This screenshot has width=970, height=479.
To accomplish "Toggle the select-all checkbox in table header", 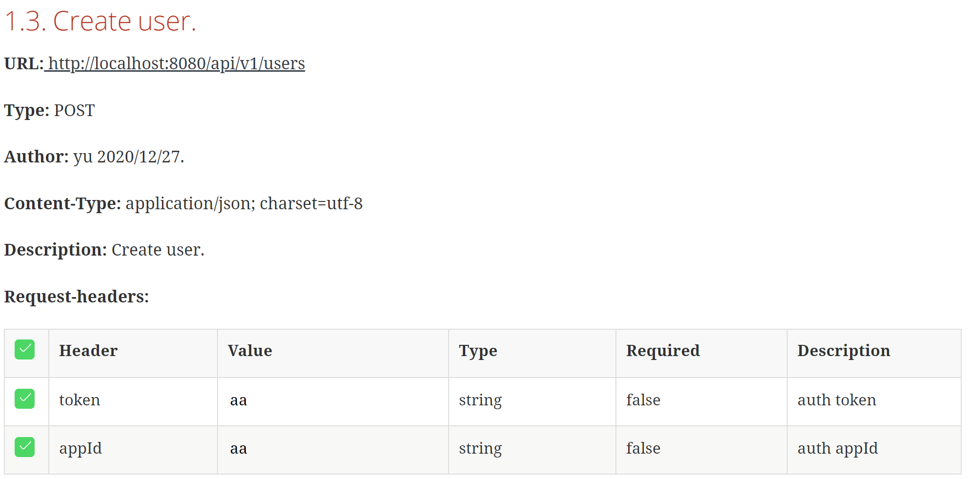I will pyautogui.click(x=24, y=350).
